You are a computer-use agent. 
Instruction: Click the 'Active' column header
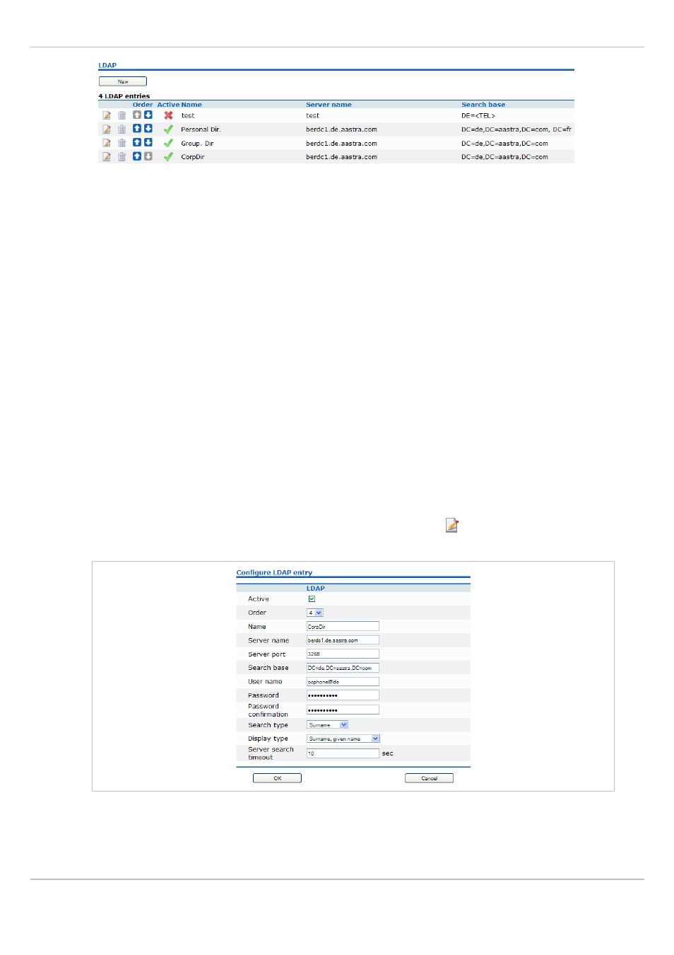coord(168,105)
